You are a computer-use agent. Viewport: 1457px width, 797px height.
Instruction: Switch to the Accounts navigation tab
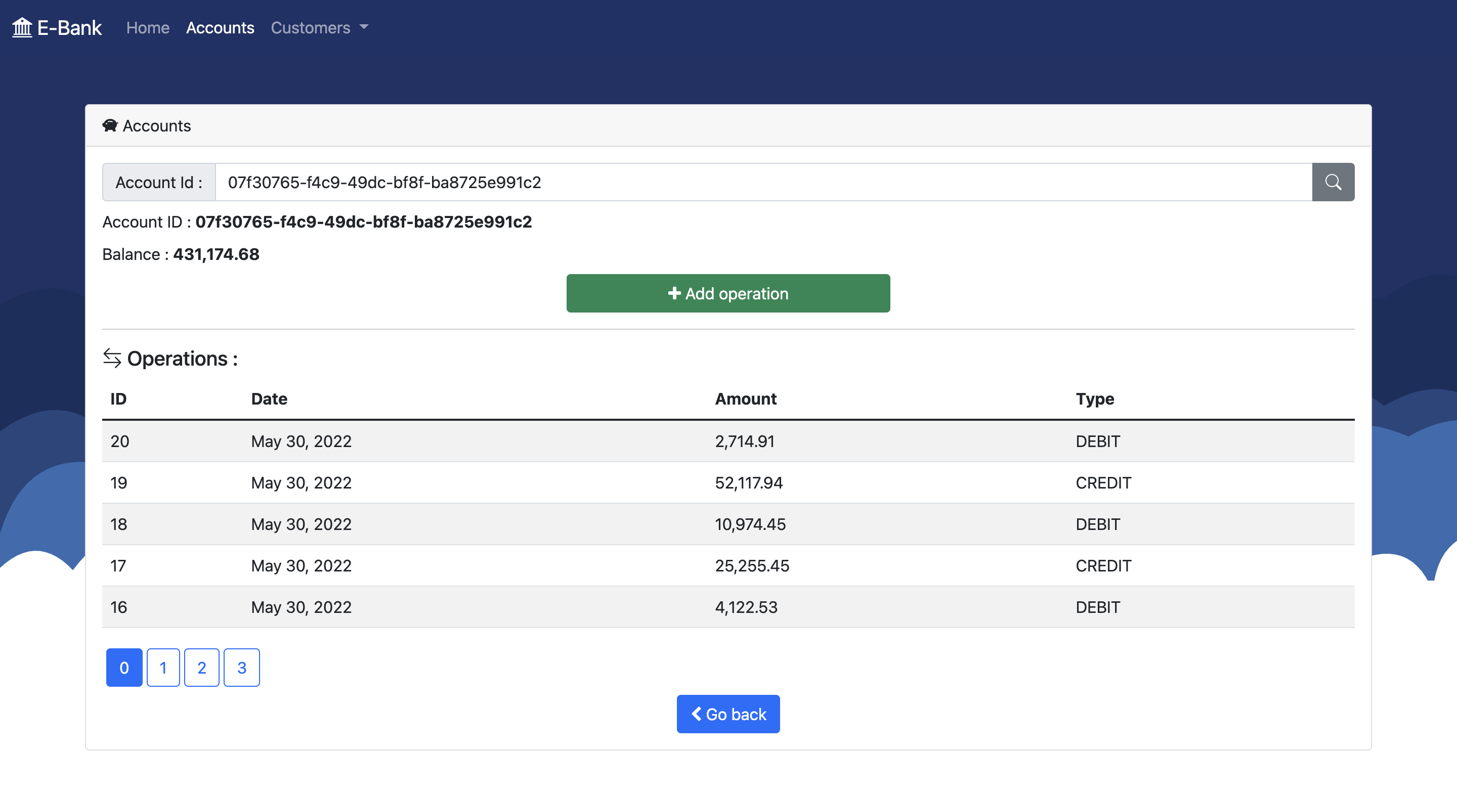(220, 27)
